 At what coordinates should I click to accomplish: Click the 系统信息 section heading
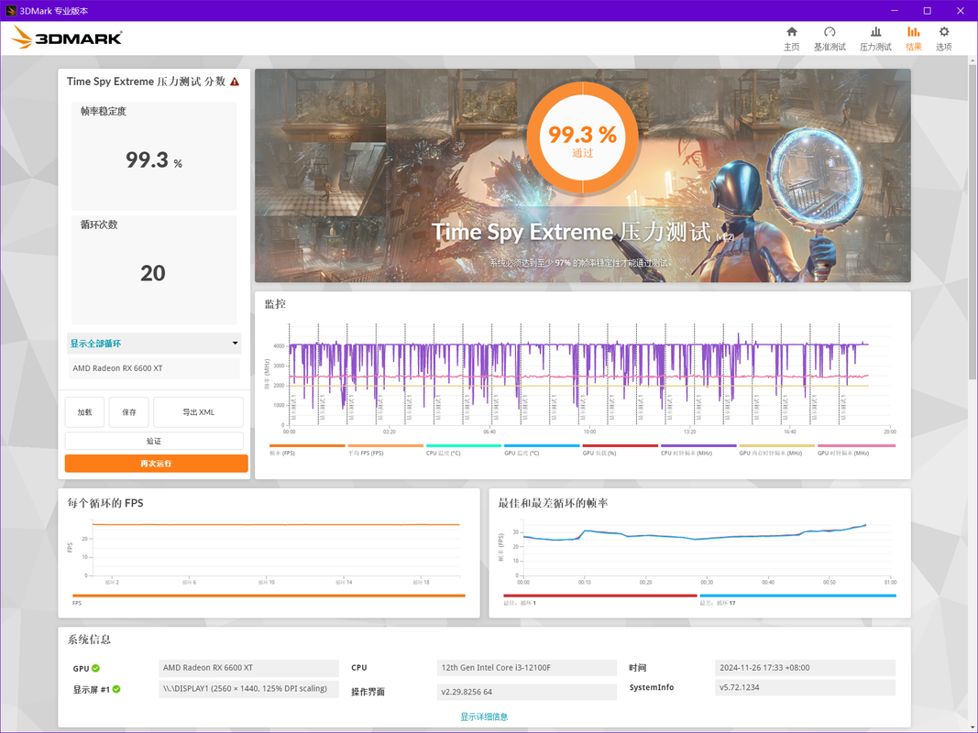pos(89,640)
